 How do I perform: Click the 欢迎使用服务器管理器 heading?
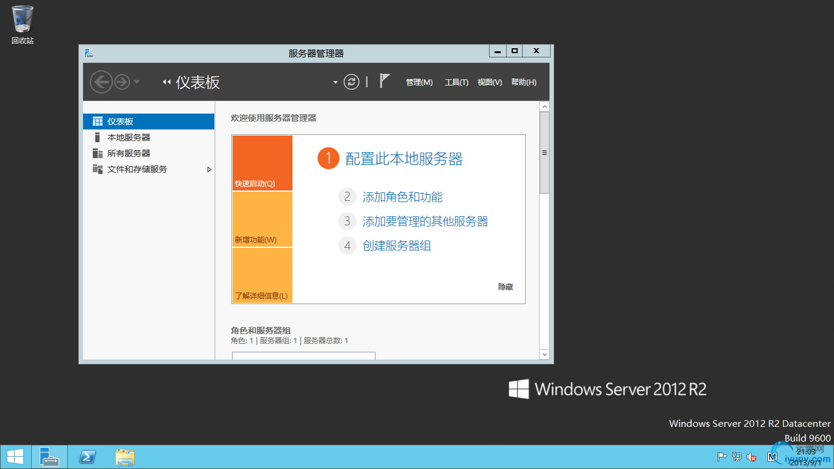274,118
